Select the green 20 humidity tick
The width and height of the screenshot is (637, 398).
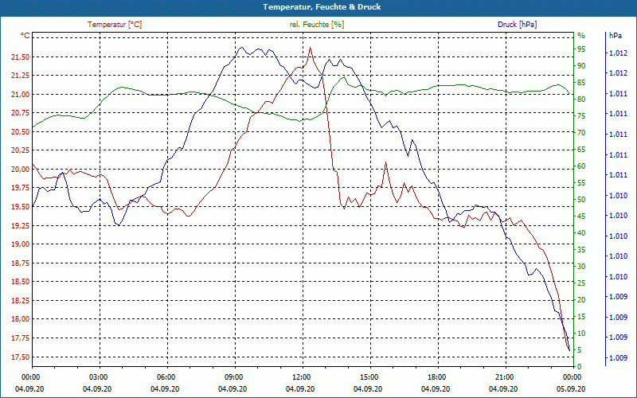[581, 300]
